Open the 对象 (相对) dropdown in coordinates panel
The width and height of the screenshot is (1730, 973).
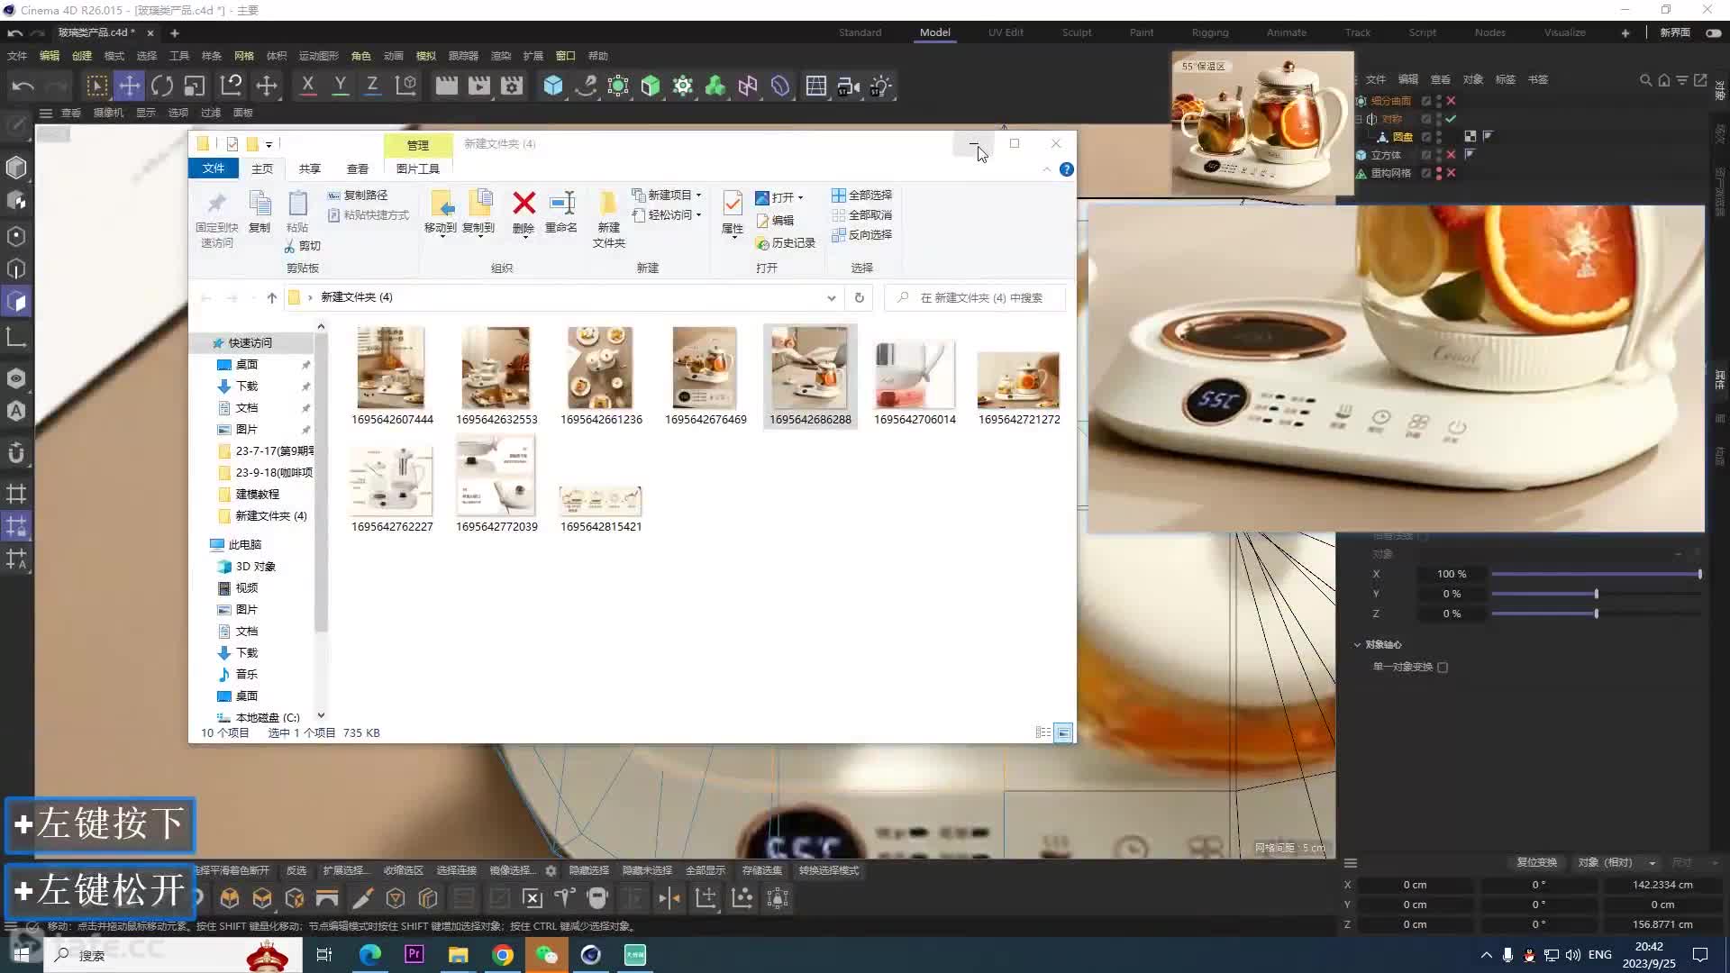pyautogui.click(x=1616, y=862)
